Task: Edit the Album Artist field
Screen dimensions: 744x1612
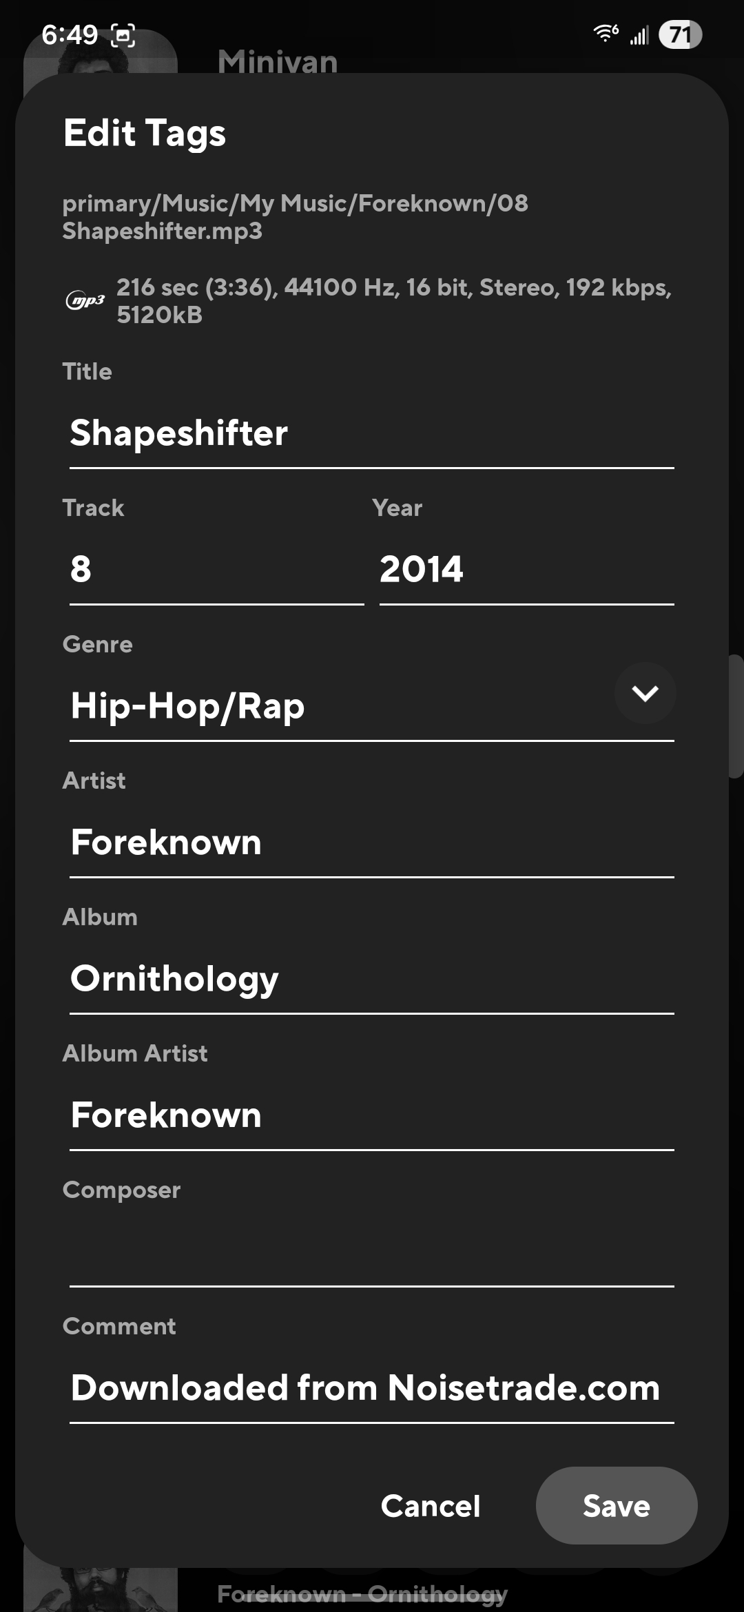Action: 371,1116
